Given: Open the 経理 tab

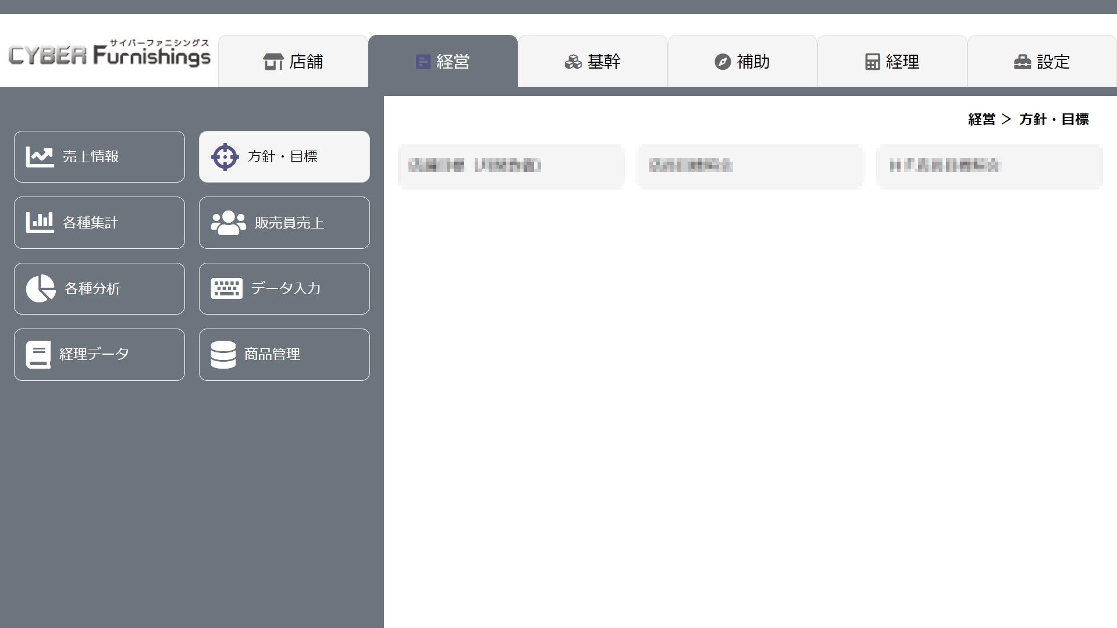Looking at the screenshot, I should coord(892,61).
